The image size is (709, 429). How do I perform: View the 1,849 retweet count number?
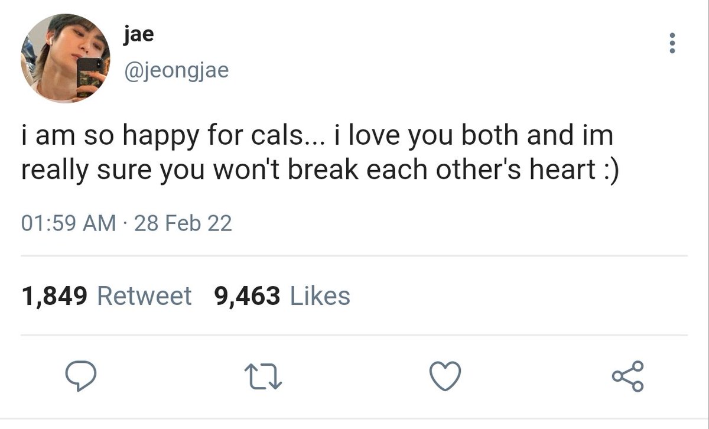[x=54, y=295]
